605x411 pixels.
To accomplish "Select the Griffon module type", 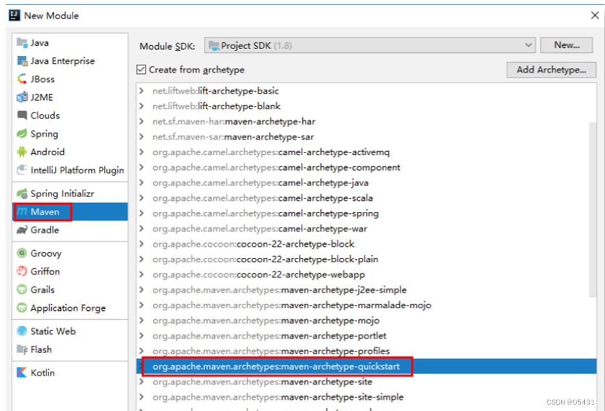I will [x=70, y=271].
